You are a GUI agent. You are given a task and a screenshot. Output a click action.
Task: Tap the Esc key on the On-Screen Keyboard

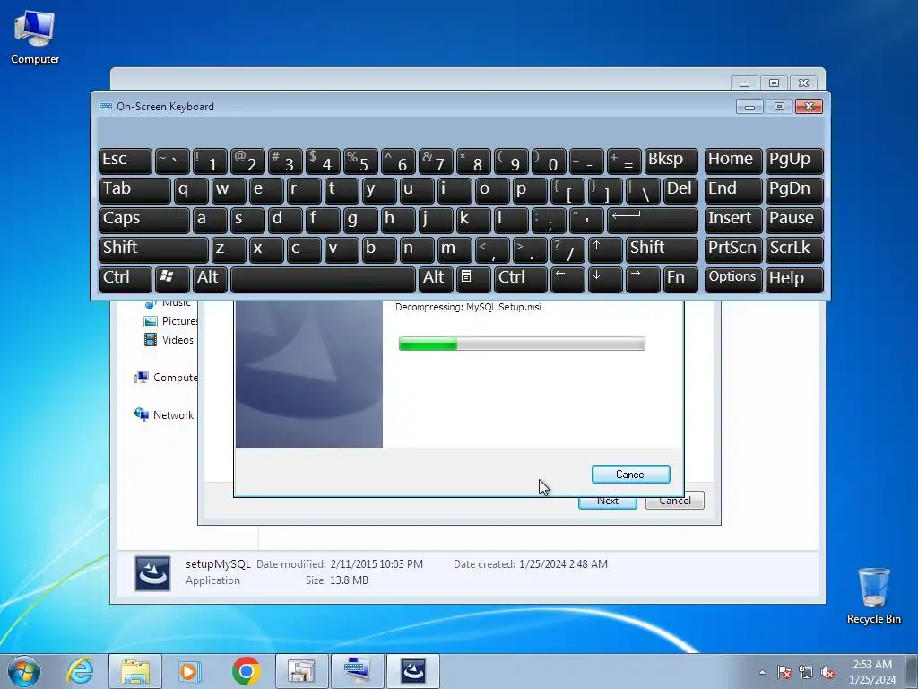[126, 161]
